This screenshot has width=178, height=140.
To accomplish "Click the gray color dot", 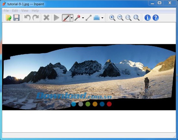I will click(x=81, y=104).
